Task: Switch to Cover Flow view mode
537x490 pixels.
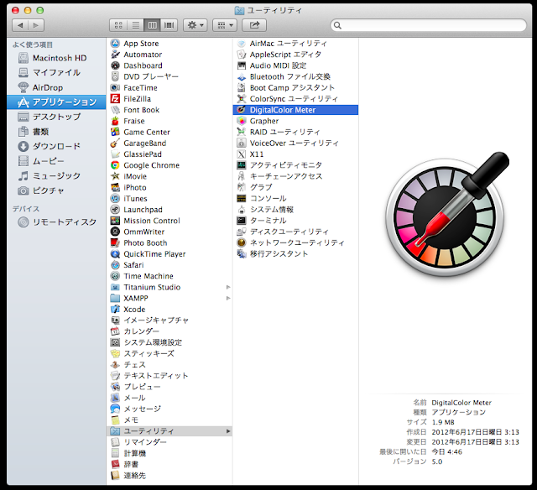Action: pyautogui.click(x=169, y=25)
